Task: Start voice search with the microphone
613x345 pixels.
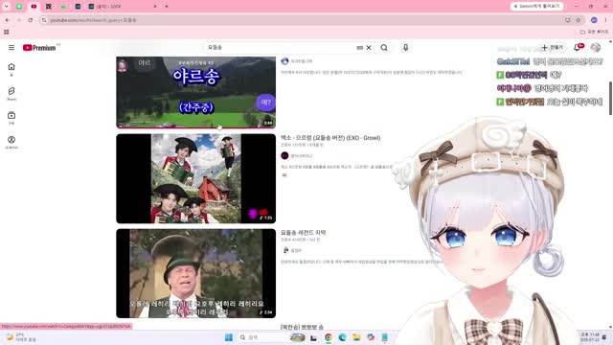Action: (x=405, y=48)
